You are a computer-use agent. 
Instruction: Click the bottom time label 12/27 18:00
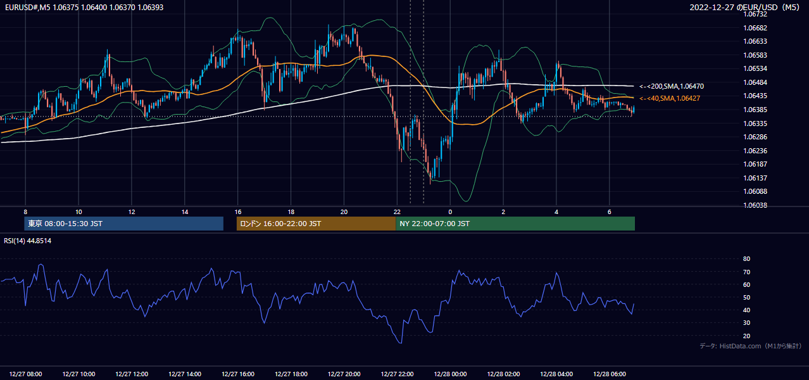[x=291, y=374]
